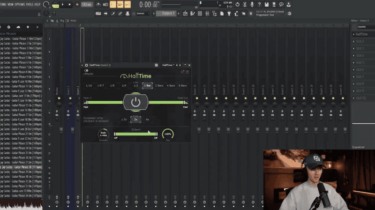The image size is (375, 210).
Task: Select Jay Cactus Guitar Phrase 28 sample
Action: pos(21,167)
